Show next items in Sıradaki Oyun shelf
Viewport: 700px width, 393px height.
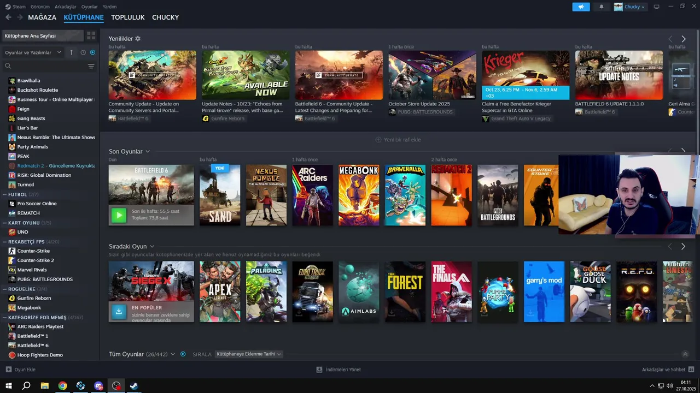point(683,246)
